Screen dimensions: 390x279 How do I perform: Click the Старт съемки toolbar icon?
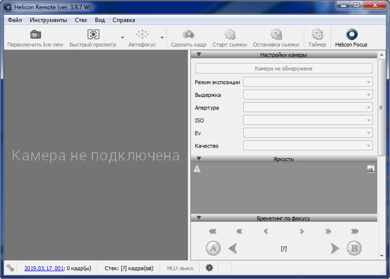[x=229, y=35]
